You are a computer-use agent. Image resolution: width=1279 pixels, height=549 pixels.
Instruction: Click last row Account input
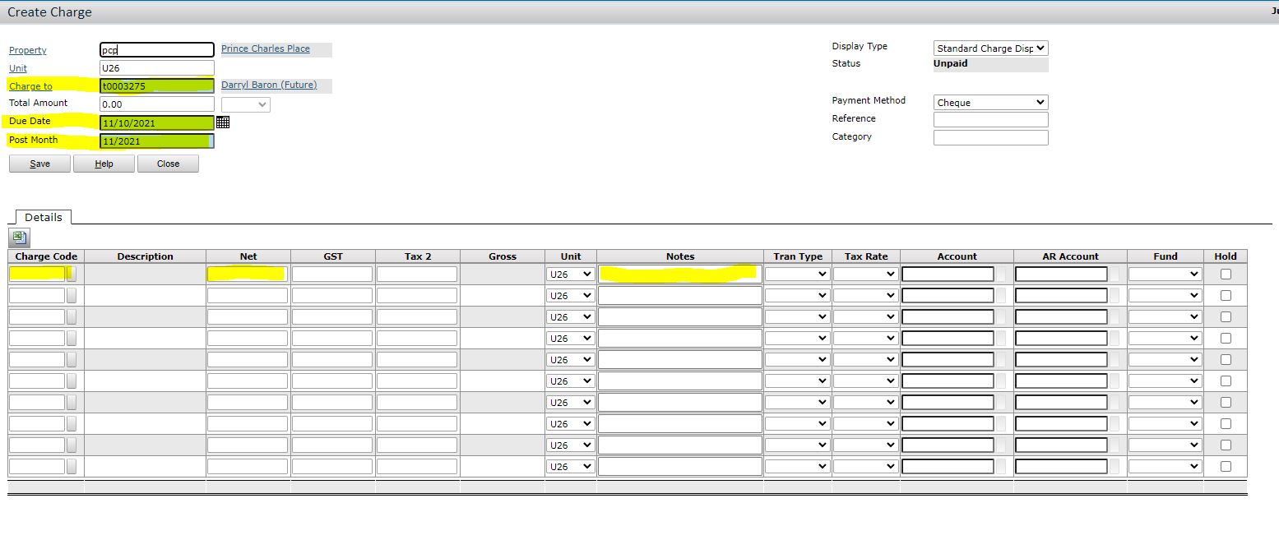point(948,467)
